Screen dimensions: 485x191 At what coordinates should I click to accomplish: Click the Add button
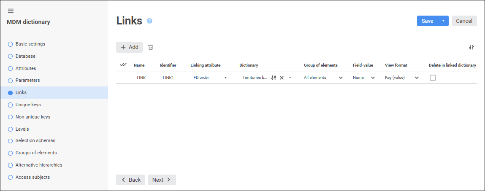(129, 47)
